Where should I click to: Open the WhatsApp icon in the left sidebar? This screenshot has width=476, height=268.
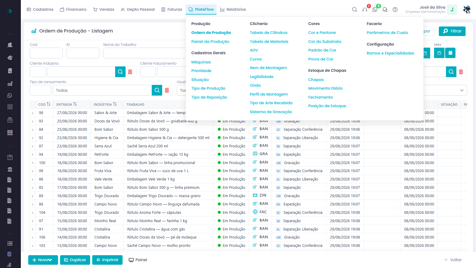10,96
